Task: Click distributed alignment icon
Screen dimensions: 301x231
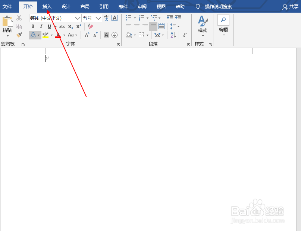Action: click(162, 26)
